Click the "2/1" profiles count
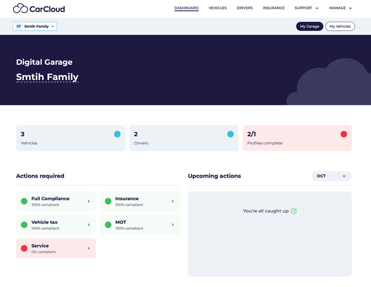Viewport: 371px width, 287px height. pos(251,134)
